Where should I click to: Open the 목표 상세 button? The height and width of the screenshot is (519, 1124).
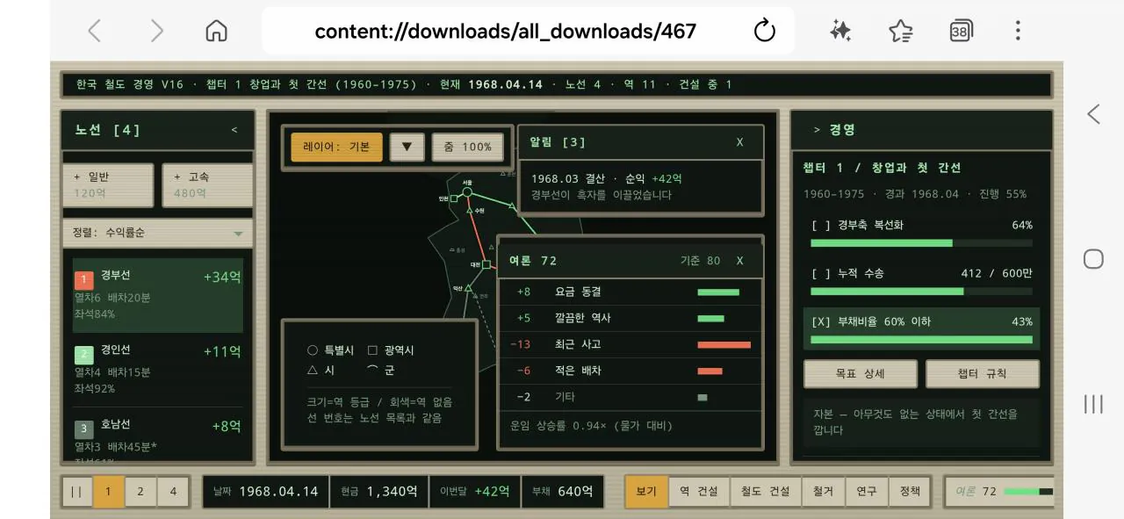(x=861, y=373)
